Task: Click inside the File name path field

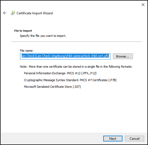Action: coord(65,56)
